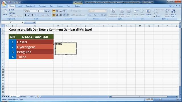Open Find & Select
The height and width of the screenshot is (102, 182).
(x=173, y=13)
